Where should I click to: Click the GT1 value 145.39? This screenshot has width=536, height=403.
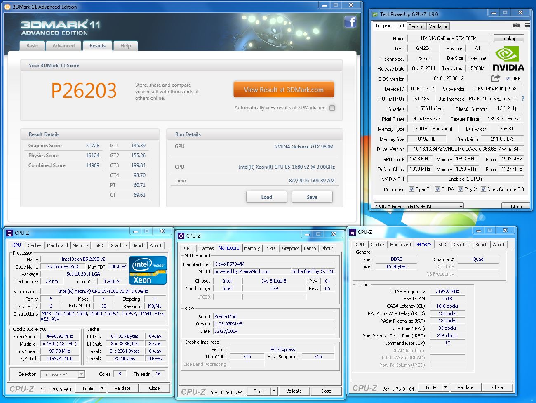click(138, 146)
